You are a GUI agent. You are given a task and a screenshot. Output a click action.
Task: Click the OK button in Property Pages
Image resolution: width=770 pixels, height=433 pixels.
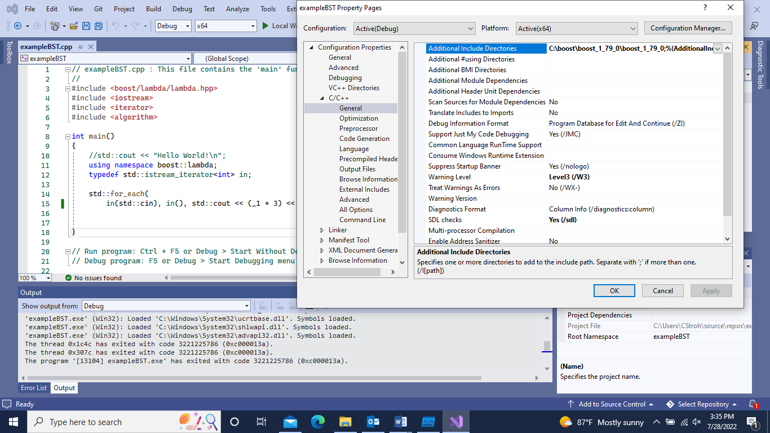point(614,290)
